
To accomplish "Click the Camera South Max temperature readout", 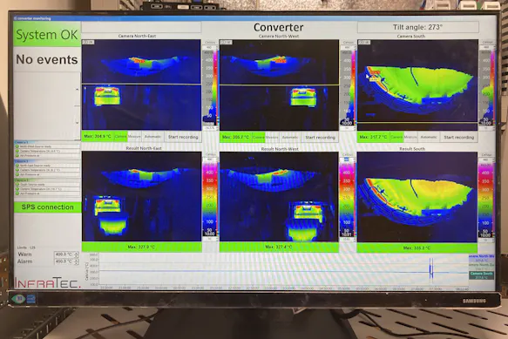I will (374, 137).
